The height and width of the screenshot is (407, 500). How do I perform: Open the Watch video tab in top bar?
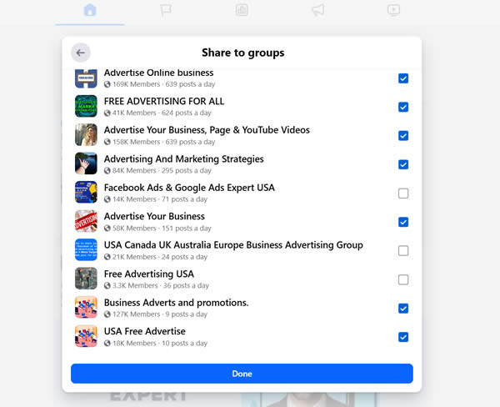pos(394,10)
